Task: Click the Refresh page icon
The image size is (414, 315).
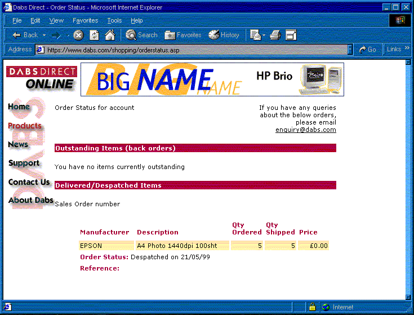Action: point(94,35)
